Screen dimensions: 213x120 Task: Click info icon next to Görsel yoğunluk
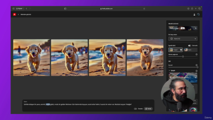coord(196,54)
